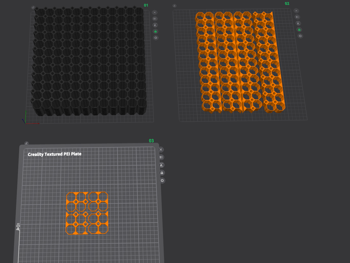
Task: Select the black honeycomb model on plate 01
Action: (x=89, y=61)
